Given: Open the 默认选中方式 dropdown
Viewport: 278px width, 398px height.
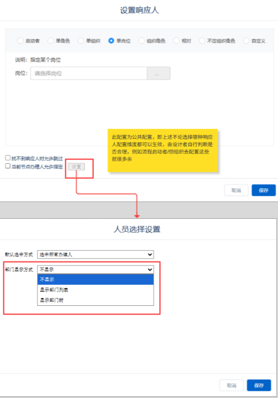Looking at the screenshot, I should pyautogui.click(x=95, y=255).
